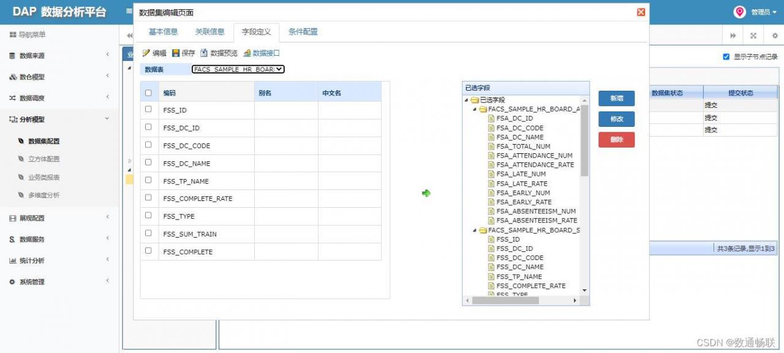Click the tab back double-arrow icon
The width and height of the screenshot is (784, 353).
pyautogui.click(x=129, y=36)
